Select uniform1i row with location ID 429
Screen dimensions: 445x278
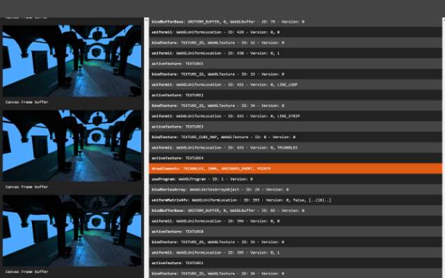tap(296, 32)
